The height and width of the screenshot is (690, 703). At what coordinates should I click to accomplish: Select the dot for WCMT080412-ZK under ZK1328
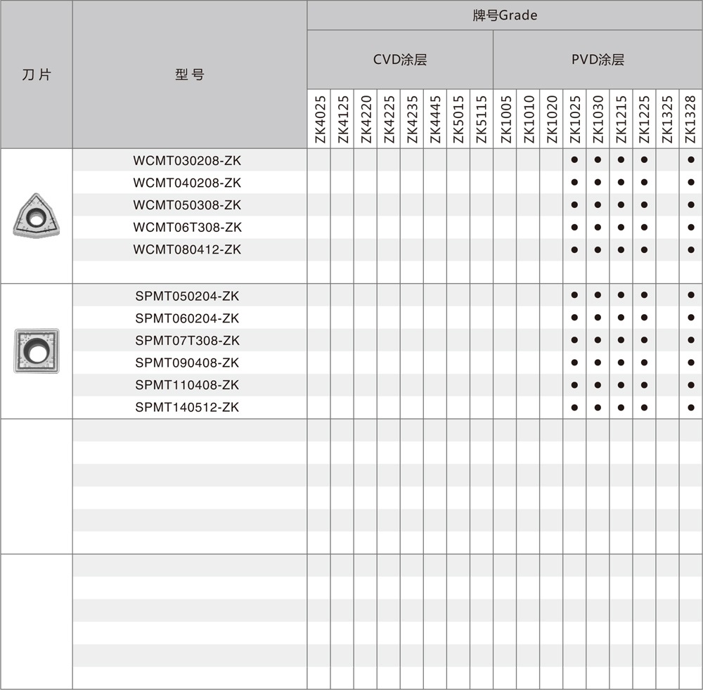[691, 249]
